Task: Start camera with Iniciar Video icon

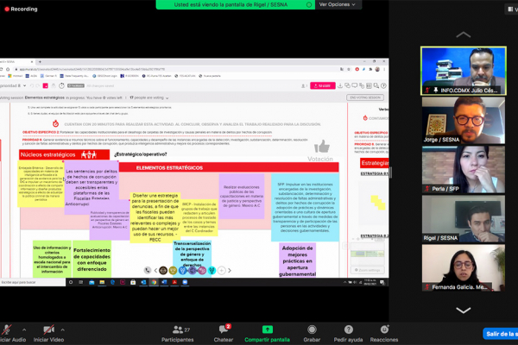Action: pyautogui.click(x=48, y=329)
